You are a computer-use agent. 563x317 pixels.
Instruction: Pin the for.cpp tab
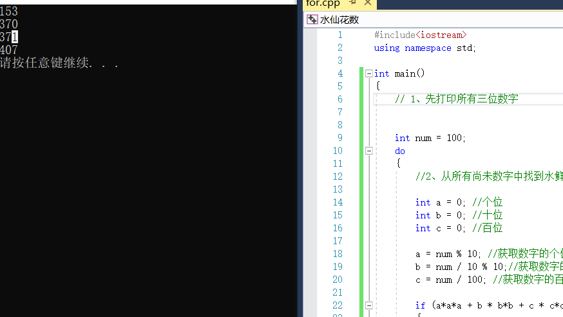tap(353, 3)
